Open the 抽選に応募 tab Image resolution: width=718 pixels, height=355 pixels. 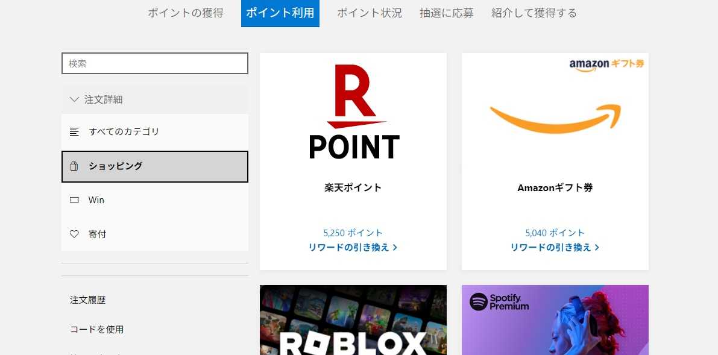pyautogui.click(x=447, y=13)
